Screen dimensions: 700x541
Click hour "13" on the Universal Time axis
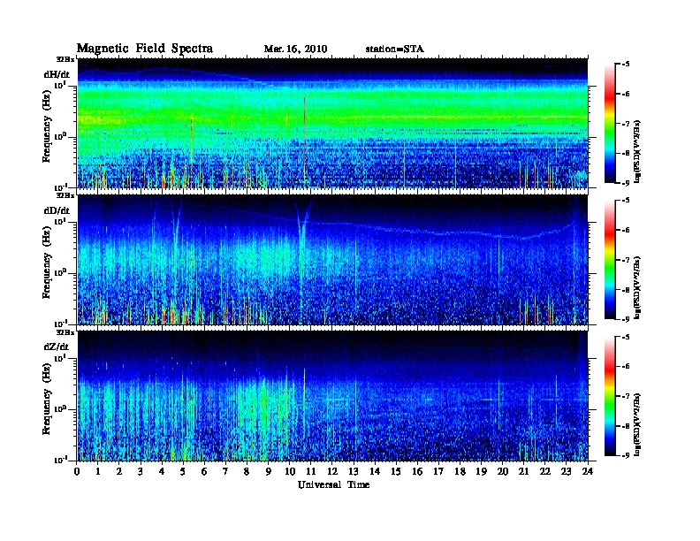[354, 471]
